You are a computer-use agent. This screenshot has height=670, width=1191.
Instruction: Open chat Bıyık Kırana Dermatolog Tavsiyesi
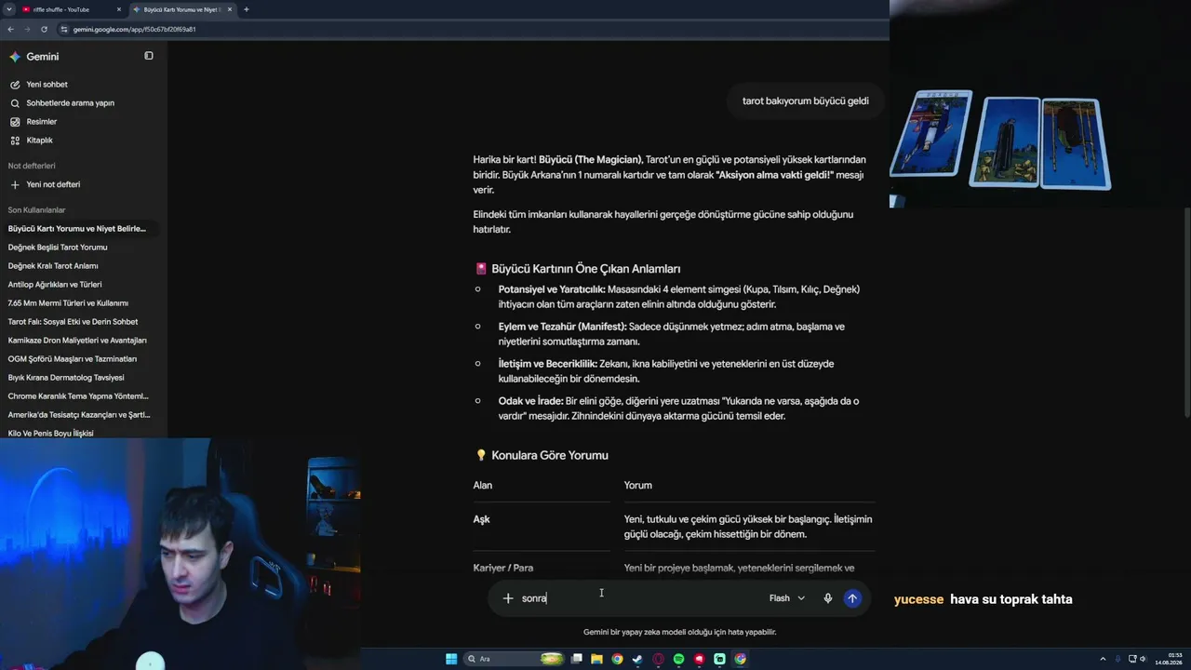[66, 378]
